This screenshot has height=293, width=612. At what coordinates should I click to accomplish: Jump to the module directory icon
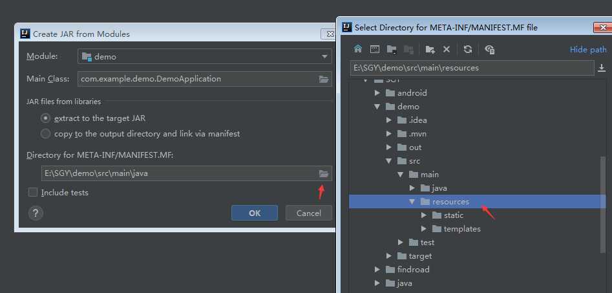pyautogui.click(x=408, y=49)
